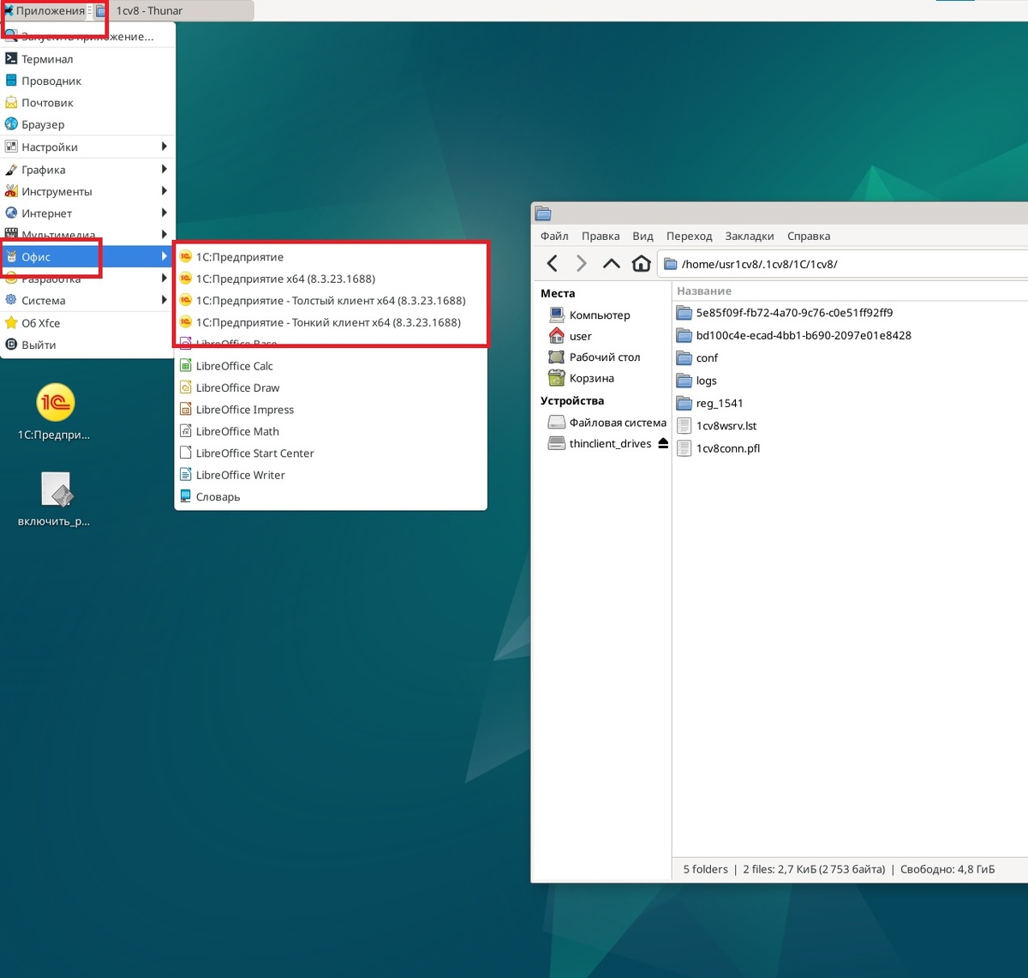Launch 1С:Предприятие Тонкий клиент x64

[331, 322]
